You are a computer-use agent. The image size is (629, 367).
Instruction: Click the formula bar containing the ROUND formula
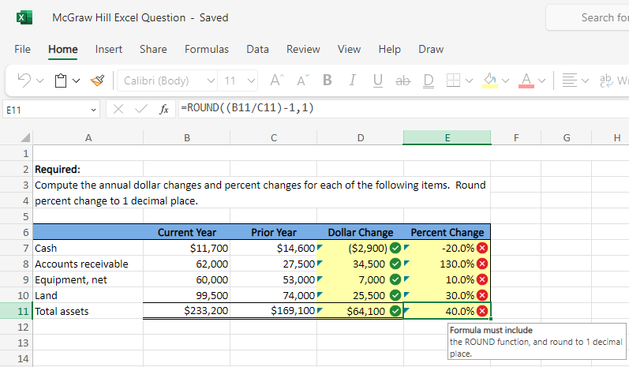(403, 108)
